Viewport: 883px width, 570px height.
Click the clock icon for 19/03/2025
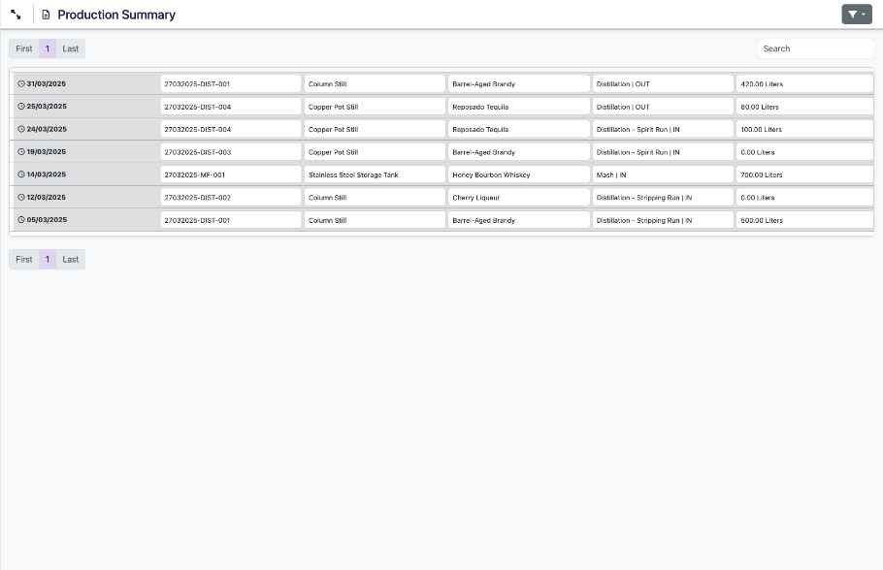click(21, 152)
